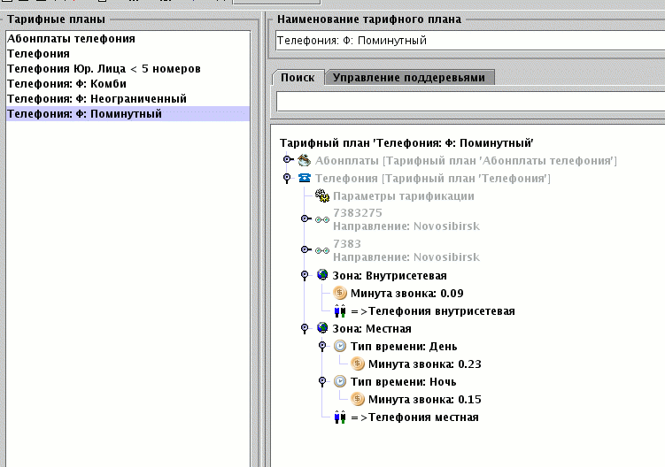Viewport: 665px width, 467px height.
Task: Open the Поиск tab
Action: (298, 77)
